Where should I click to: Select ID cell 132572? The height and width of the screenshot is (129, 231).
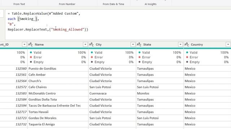click(x=14, y=87)
